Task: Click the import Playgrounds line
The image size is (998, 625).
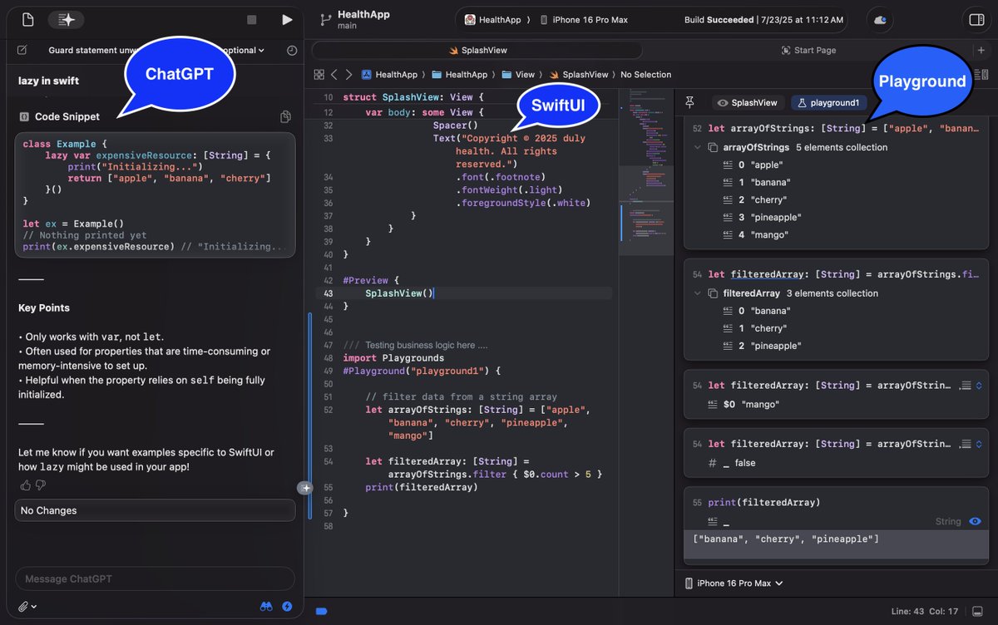Action: 393,358
